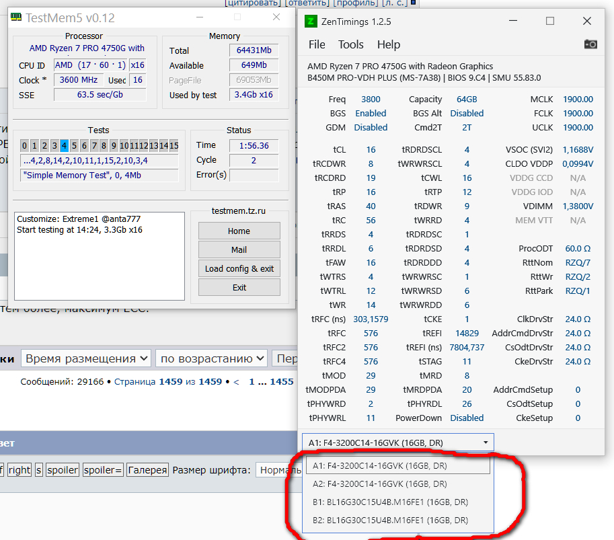Image resolution: width=614 pixels, height=540 pixels.
Task: Click the tRFC (ns) value 303,1579
Action: 371,319
